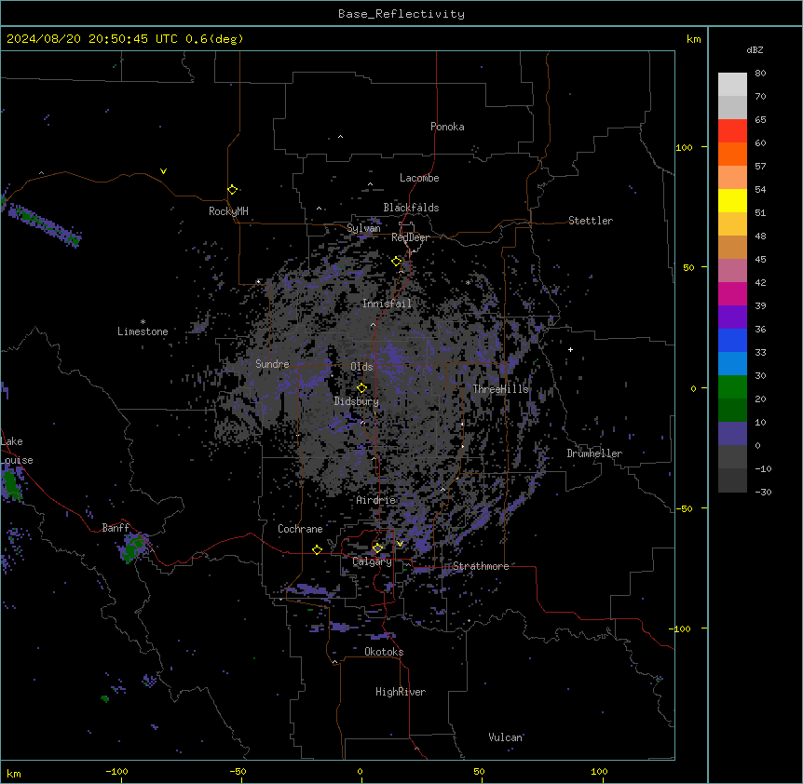Select the Stettler label
803x784 pixels.
[x=591, y=221]
